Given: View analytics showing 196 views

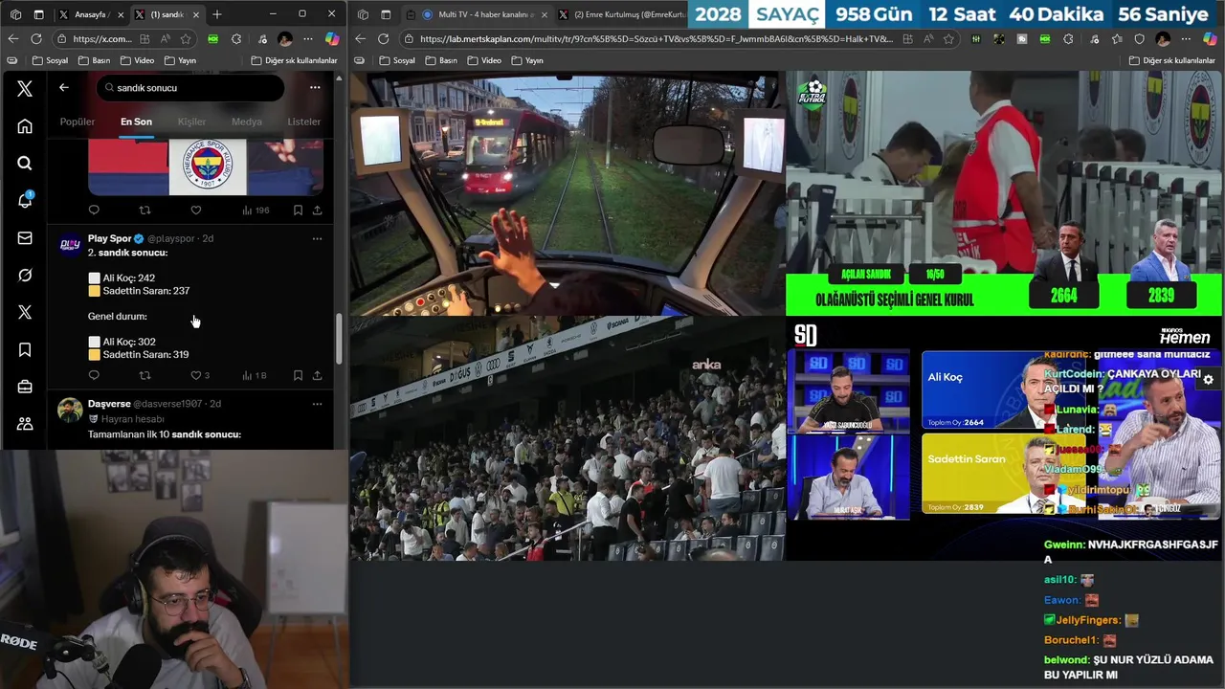Looking at the screenshot, I should (x=256, y=211).
